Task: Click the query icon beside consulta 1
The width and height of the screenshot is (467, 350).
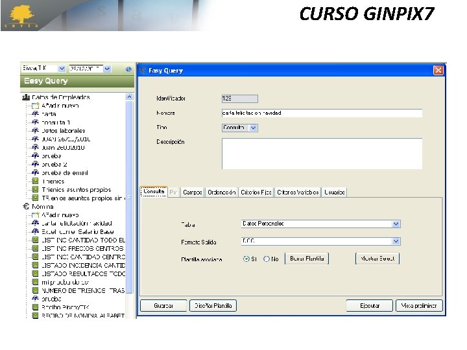Action: point(35,122)
